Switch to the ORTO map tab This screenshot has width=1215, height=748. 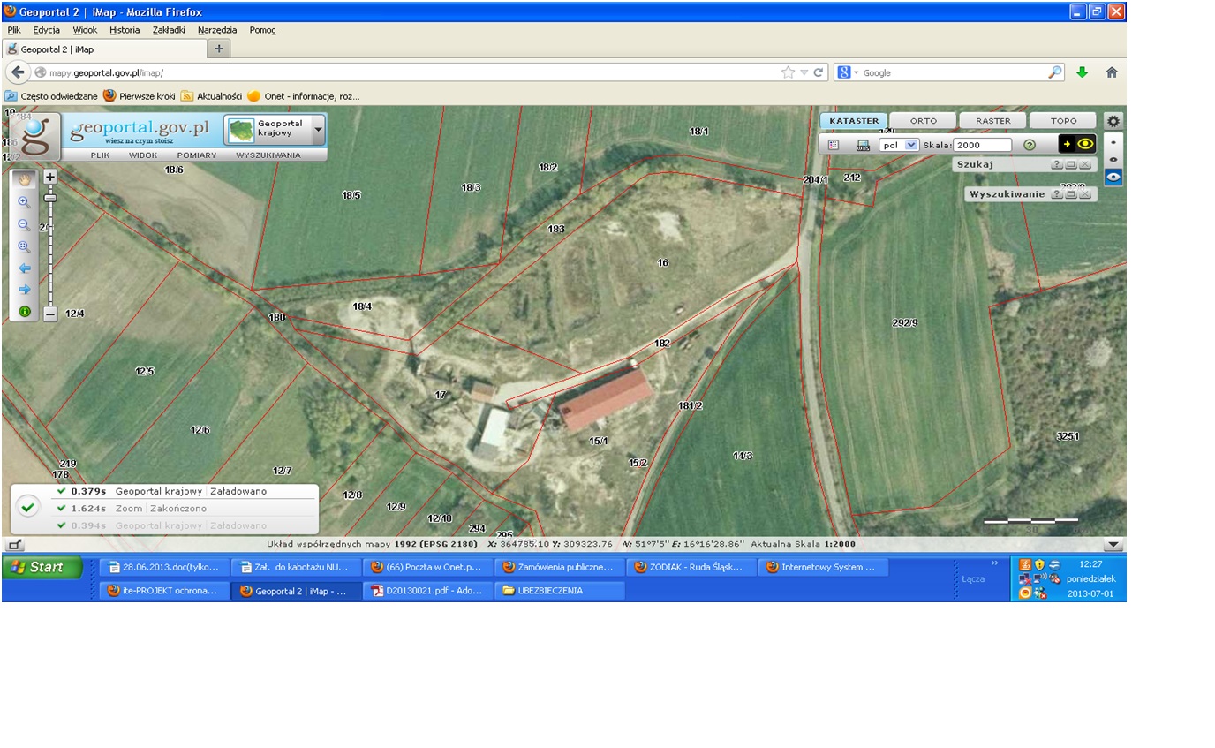pos(923,121)
